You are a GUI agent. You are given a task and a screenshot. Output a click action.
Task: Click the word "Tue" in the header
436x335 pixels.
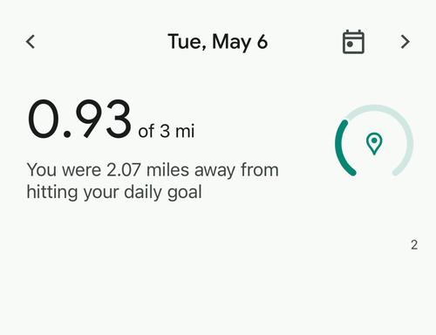[x=185, y=42]
